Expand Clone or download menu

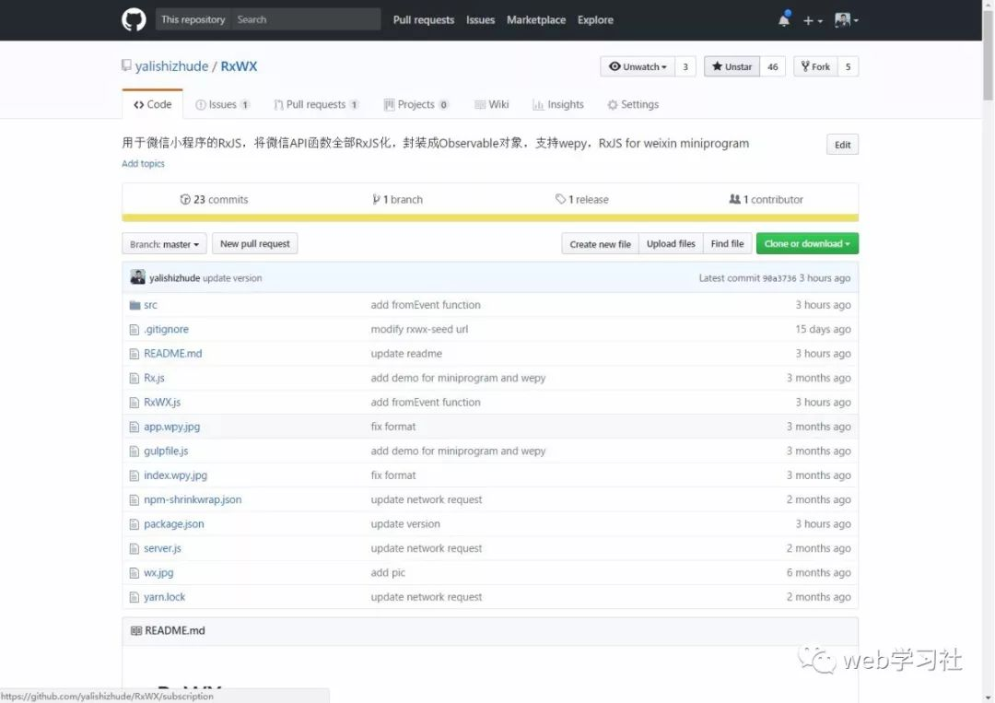(807, 243)
